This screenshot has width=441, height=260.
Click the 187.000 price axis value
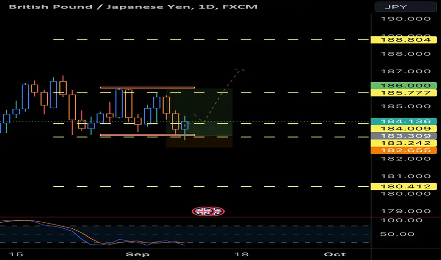pos(406,71)
